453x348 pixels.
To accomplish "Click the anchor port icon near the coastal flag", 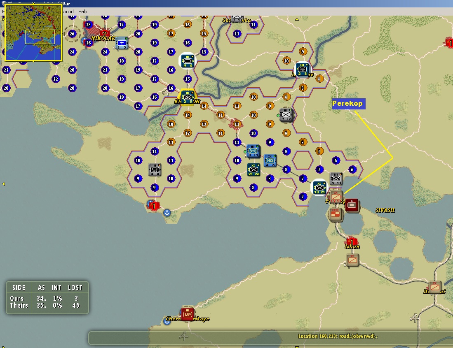I will click(x=167, y=213).
